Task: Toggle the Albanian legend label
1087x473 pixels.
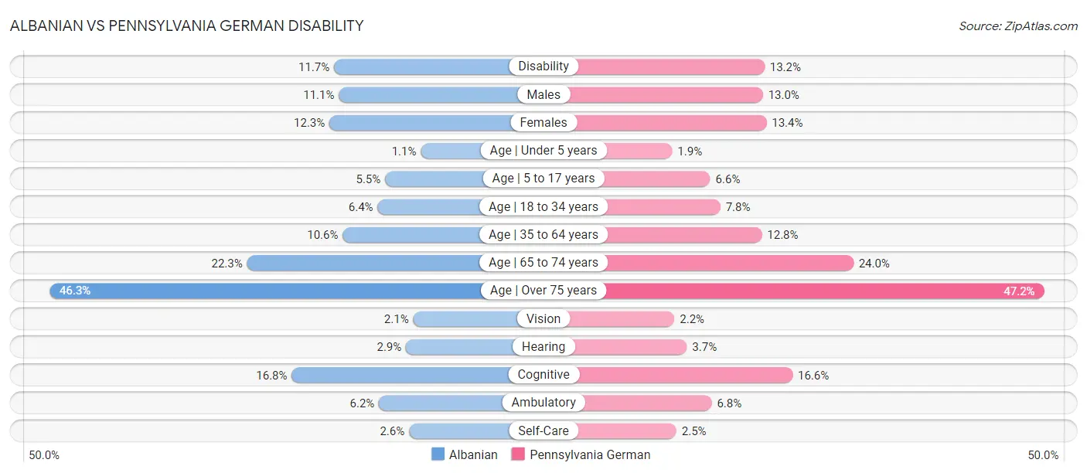Action: (473, 454)
